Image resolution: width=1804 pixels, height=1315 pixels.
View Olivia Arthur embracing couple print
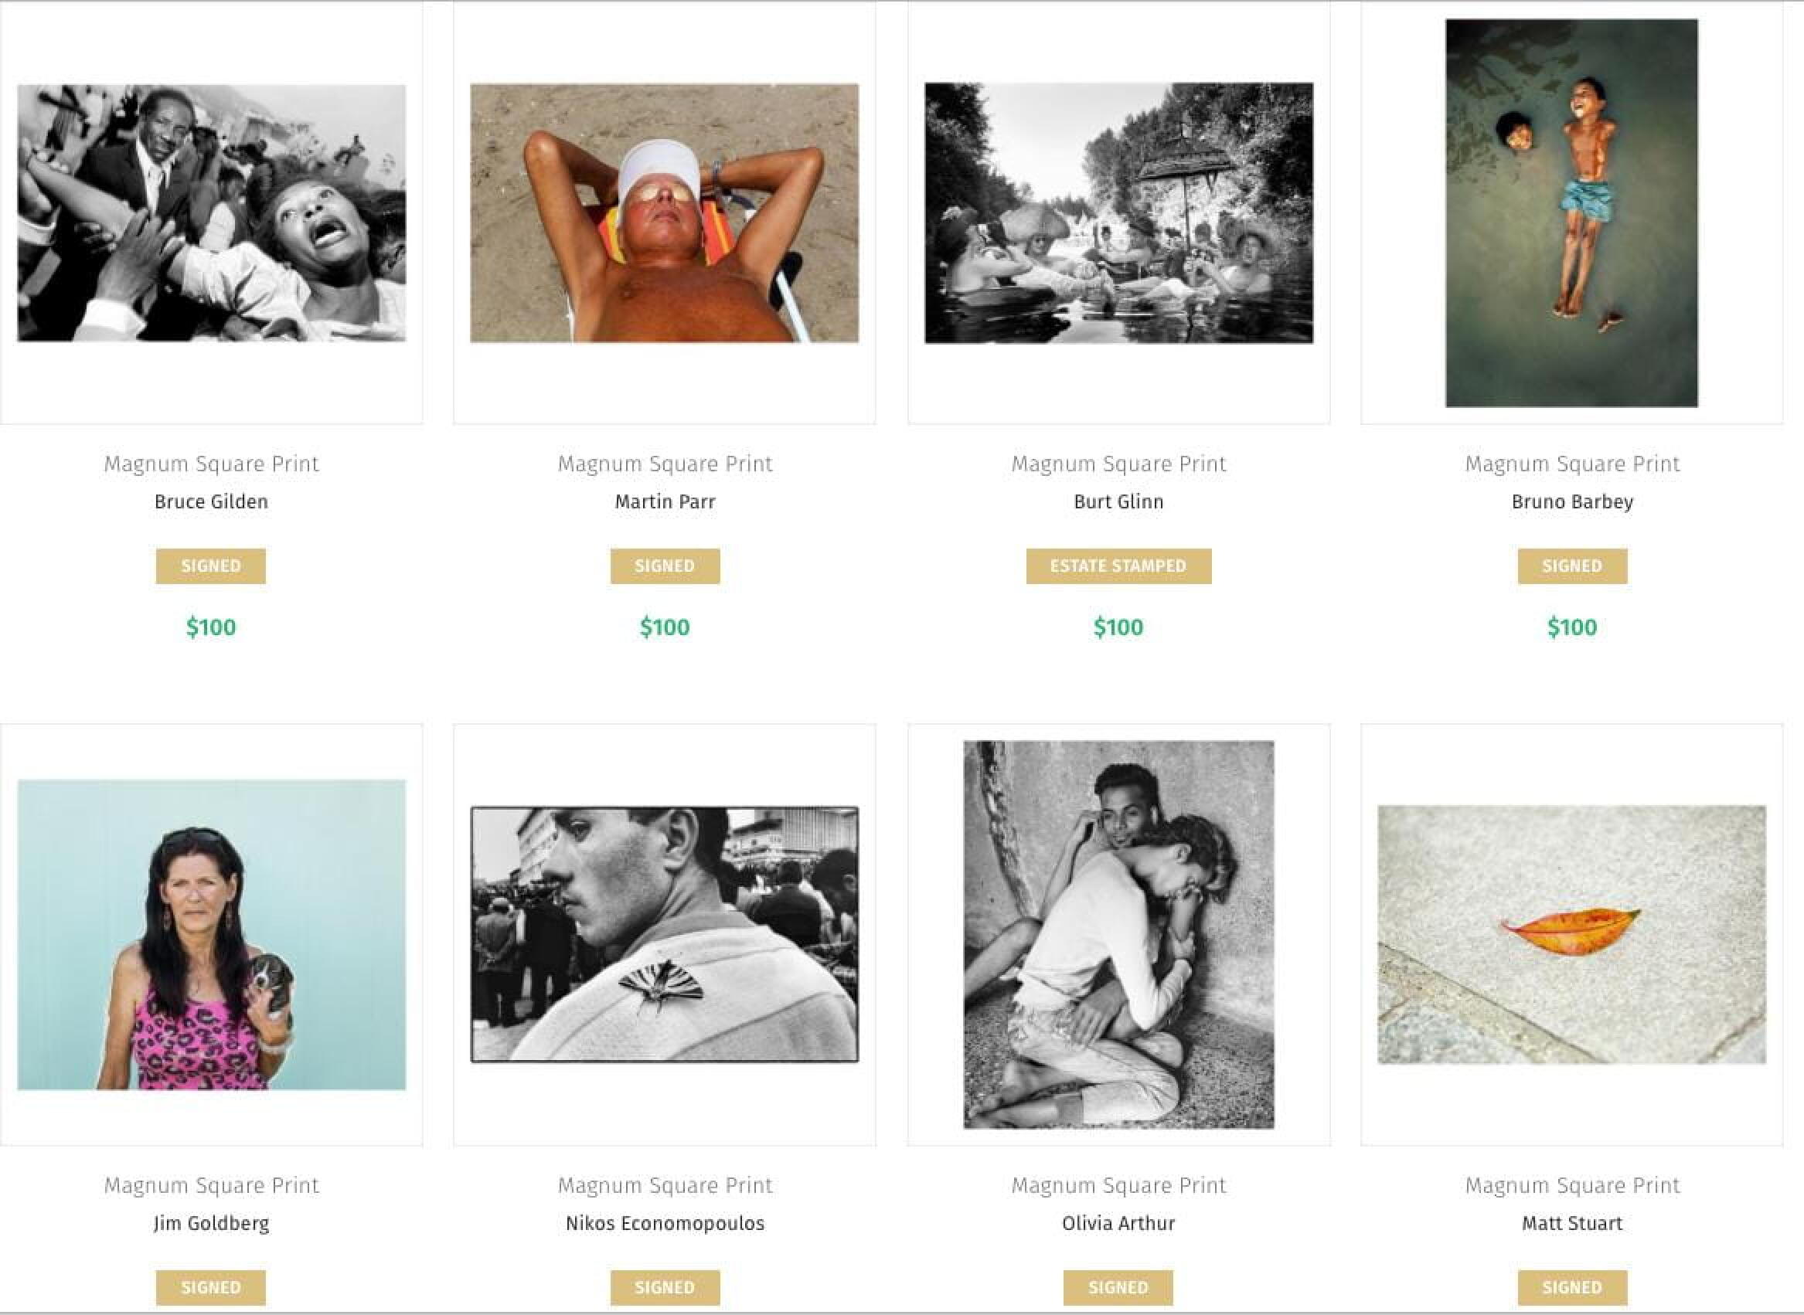point(1118,934)
